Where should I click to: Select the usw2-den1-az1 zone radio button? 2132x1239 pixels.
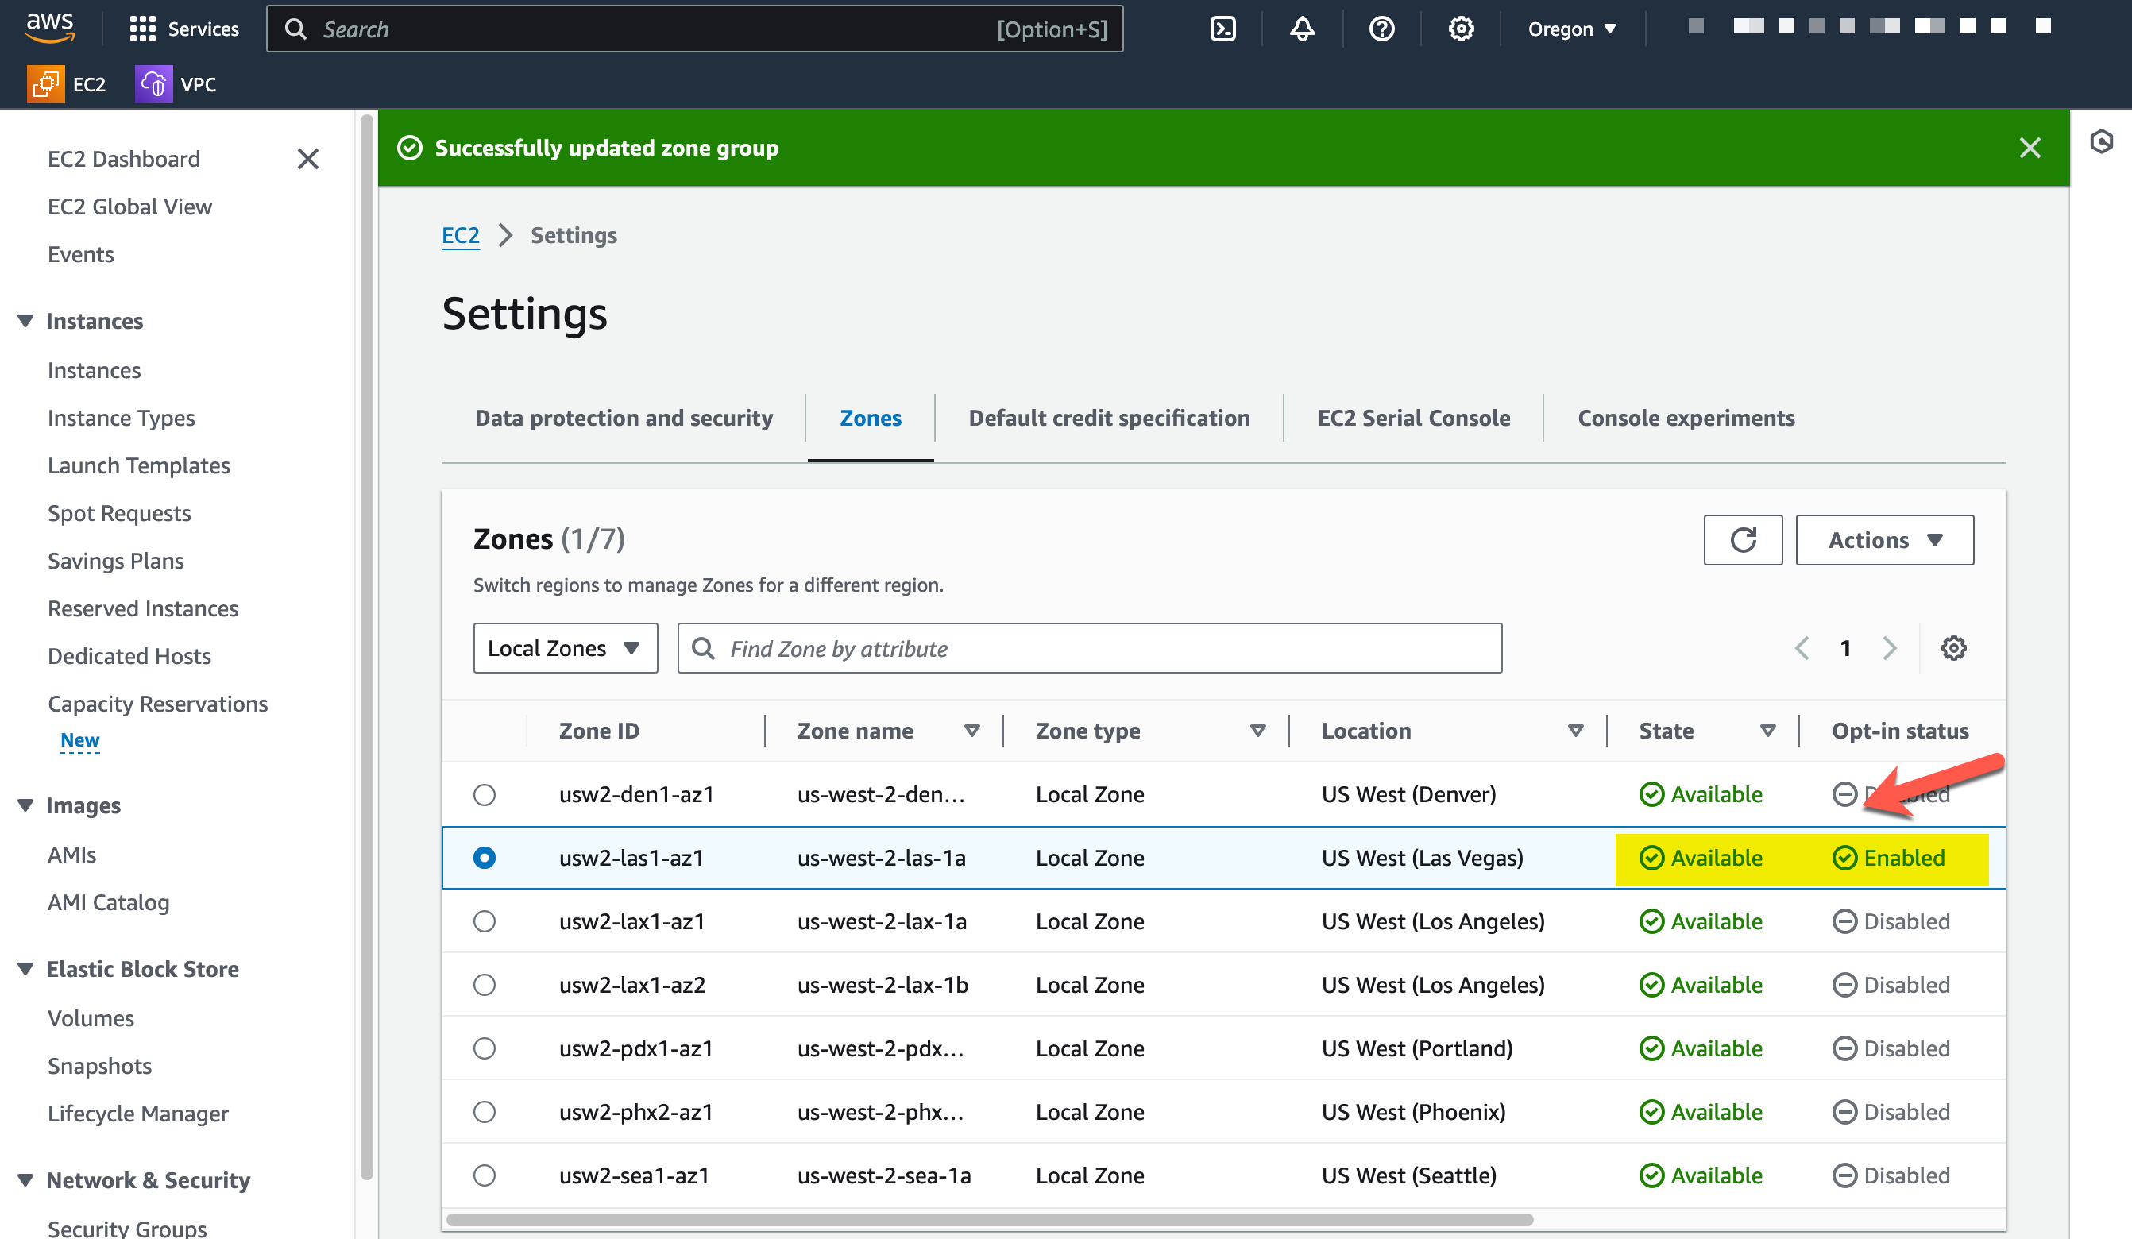pyautogui.click(x=484, y=795)
